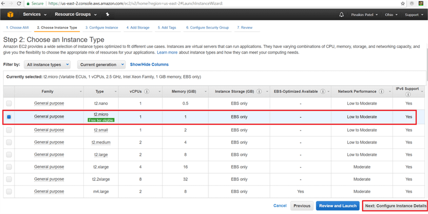
Task: Click Yes under EBS-Optimized for m4.large
Action: (x=301, y=192)
